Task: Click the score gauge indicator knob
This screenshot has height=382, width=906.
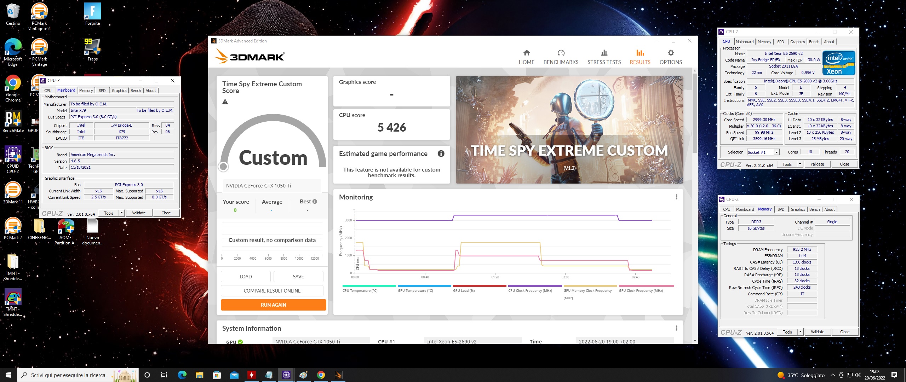Action: click(x=223, y=166)
